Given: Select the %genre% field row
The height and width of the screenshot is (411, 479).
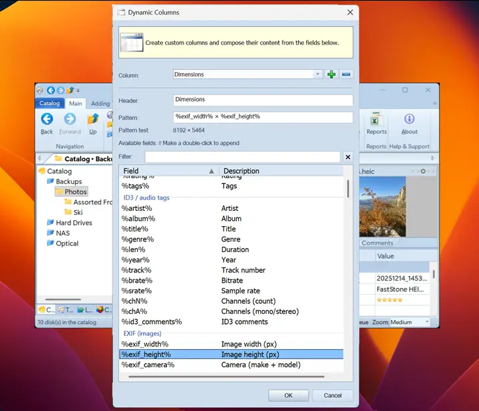Looking at the screenshot, I should [232, 239].
